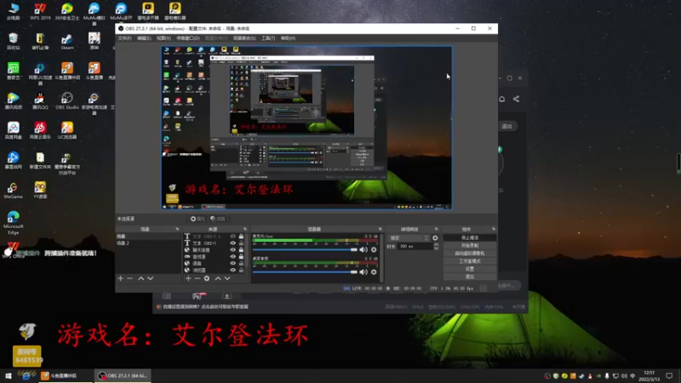Toggle visibility of the second text (GDI+) source
Screen dimensions: 681x383
(x=232, y=243)
